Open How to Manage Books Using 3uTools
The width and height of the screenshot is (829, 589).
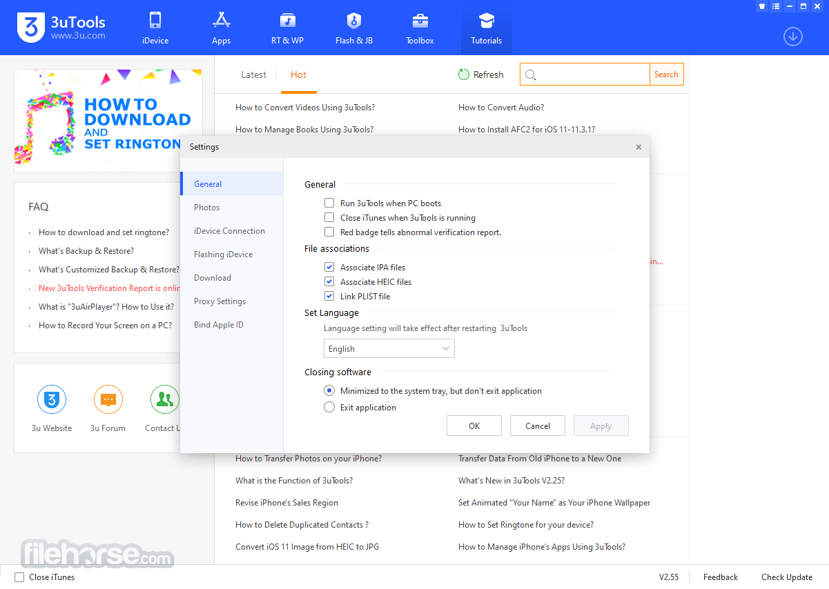304,130
